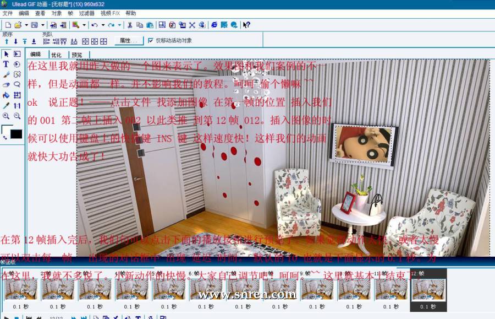Save the current project

coord(35,25)
